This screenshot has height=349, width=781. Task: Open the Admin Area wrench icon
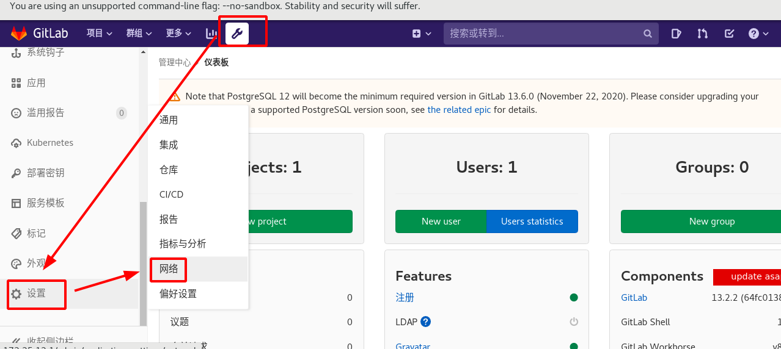[x=237, y=34]
